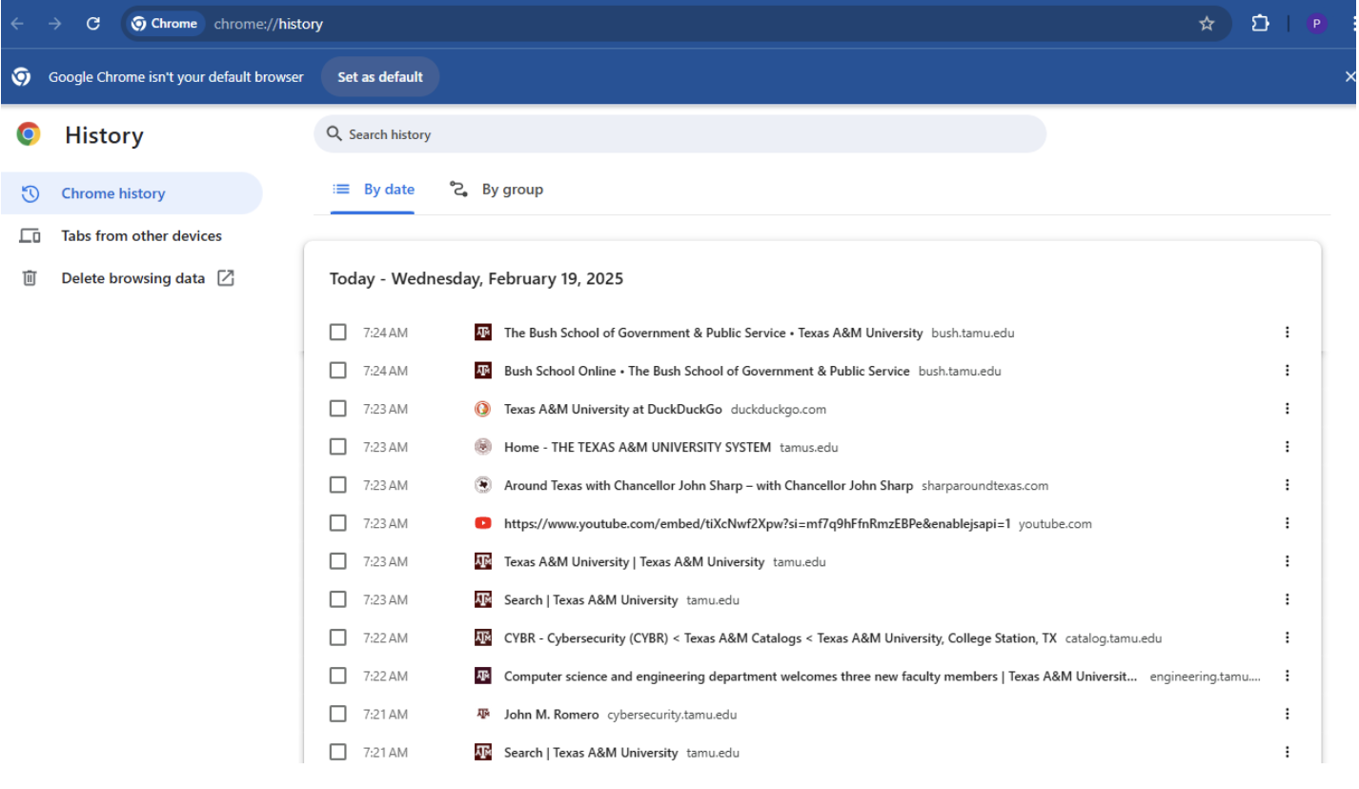Open the profile avatar icon
The width and height of the screenshot is (1359, 789).
[1316, 24]
